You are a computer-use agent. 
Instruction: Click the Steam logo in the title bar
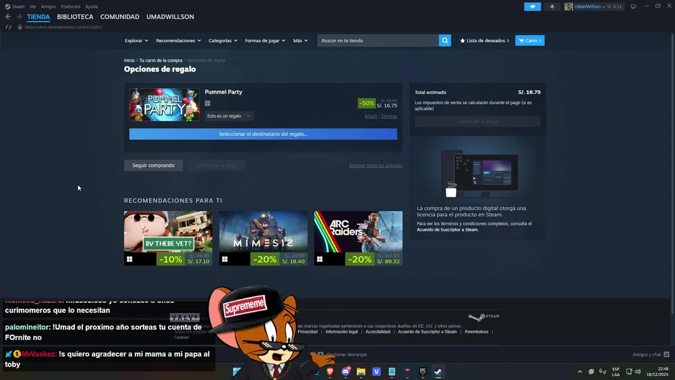point(7,6)
